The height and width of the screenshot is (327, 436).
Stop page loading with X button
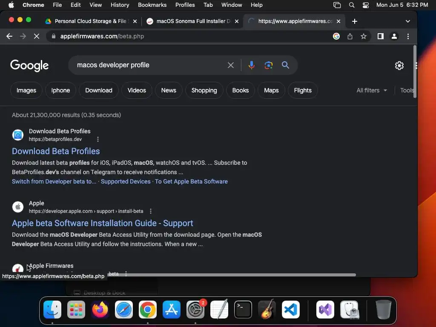pyautogui.click(x=37, y=36)
